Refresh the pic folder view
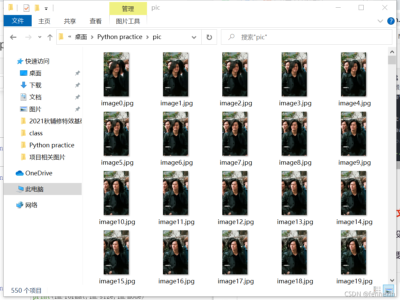Screen dimensions: 400x300 (x=209, y=37)
